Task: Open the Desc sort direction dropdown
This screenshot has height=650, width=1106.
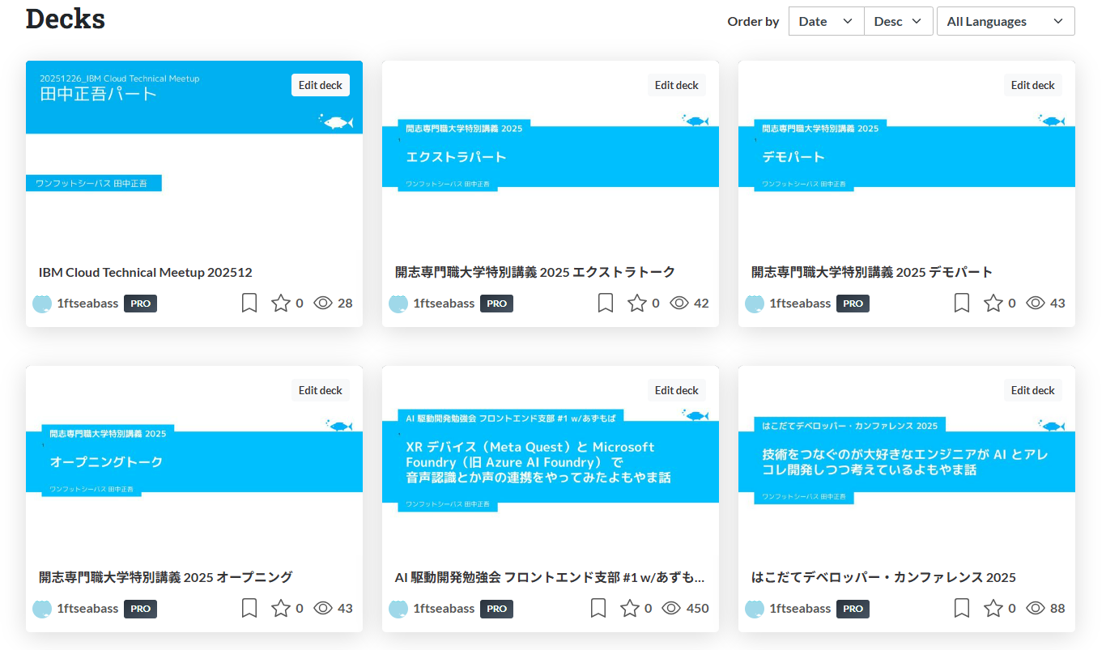Action: coord(898,22)
